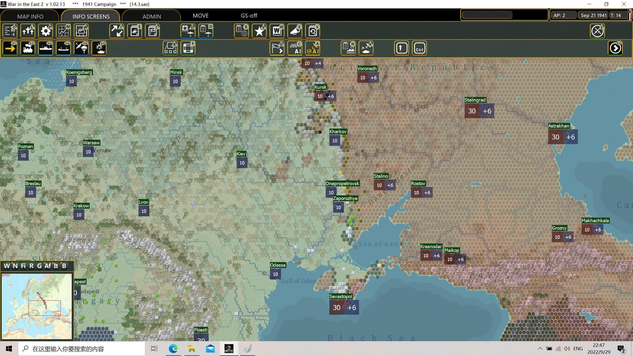Click the Rostov city label

coord(418,183)
